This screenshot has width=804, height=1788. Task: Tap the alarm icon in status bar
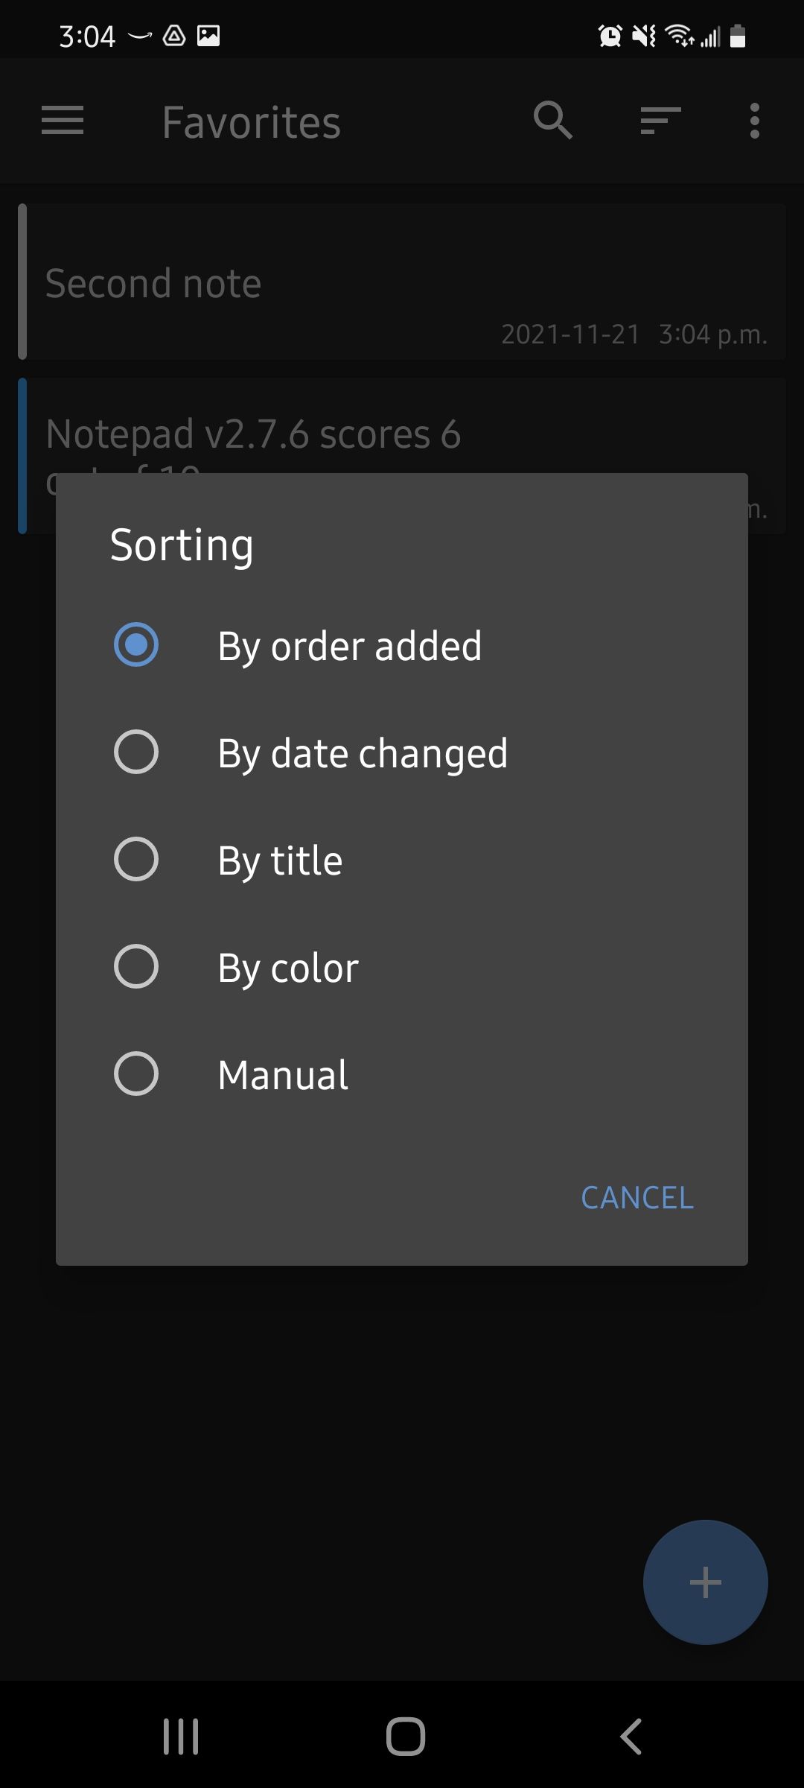point(610,36)
